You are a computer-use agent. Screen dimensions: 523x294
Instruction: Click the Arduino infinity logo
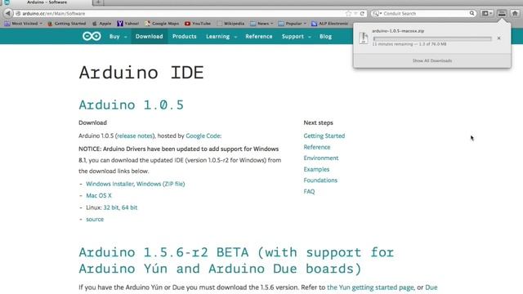[92, 36]
